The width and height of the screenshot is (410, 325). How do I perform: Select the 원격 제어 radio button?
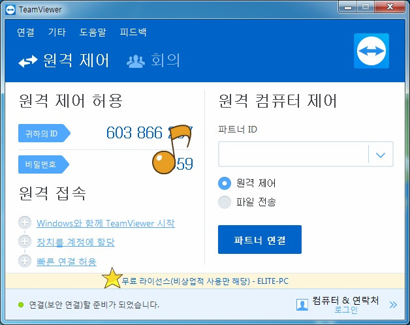click(x=225, y=183)
